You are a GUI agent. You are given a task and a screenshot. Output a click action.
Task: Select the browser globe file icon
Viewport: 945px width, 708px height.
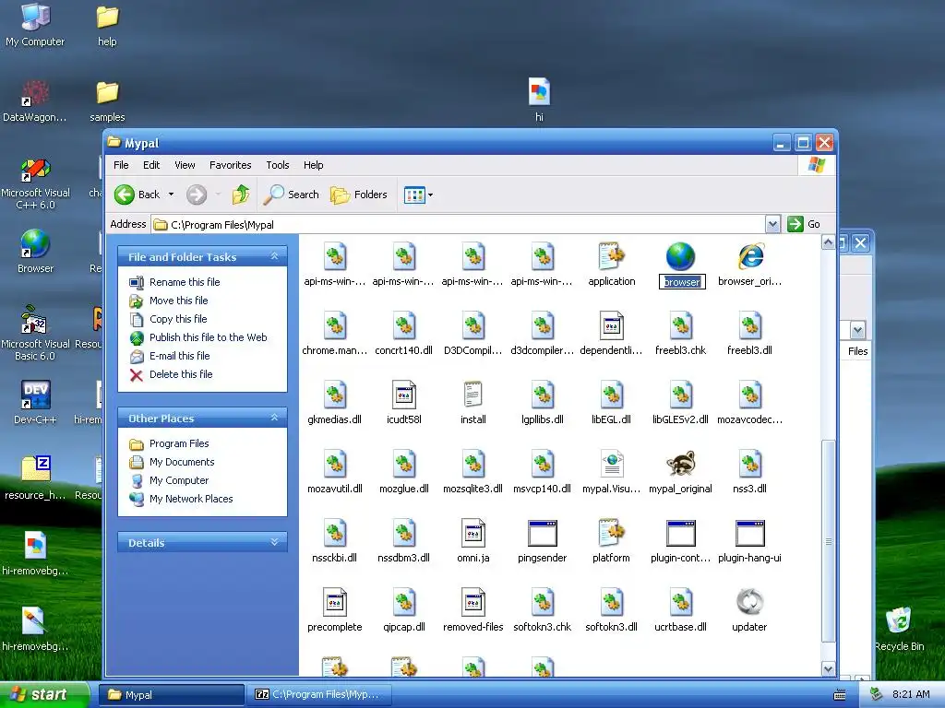pos(680,256)
